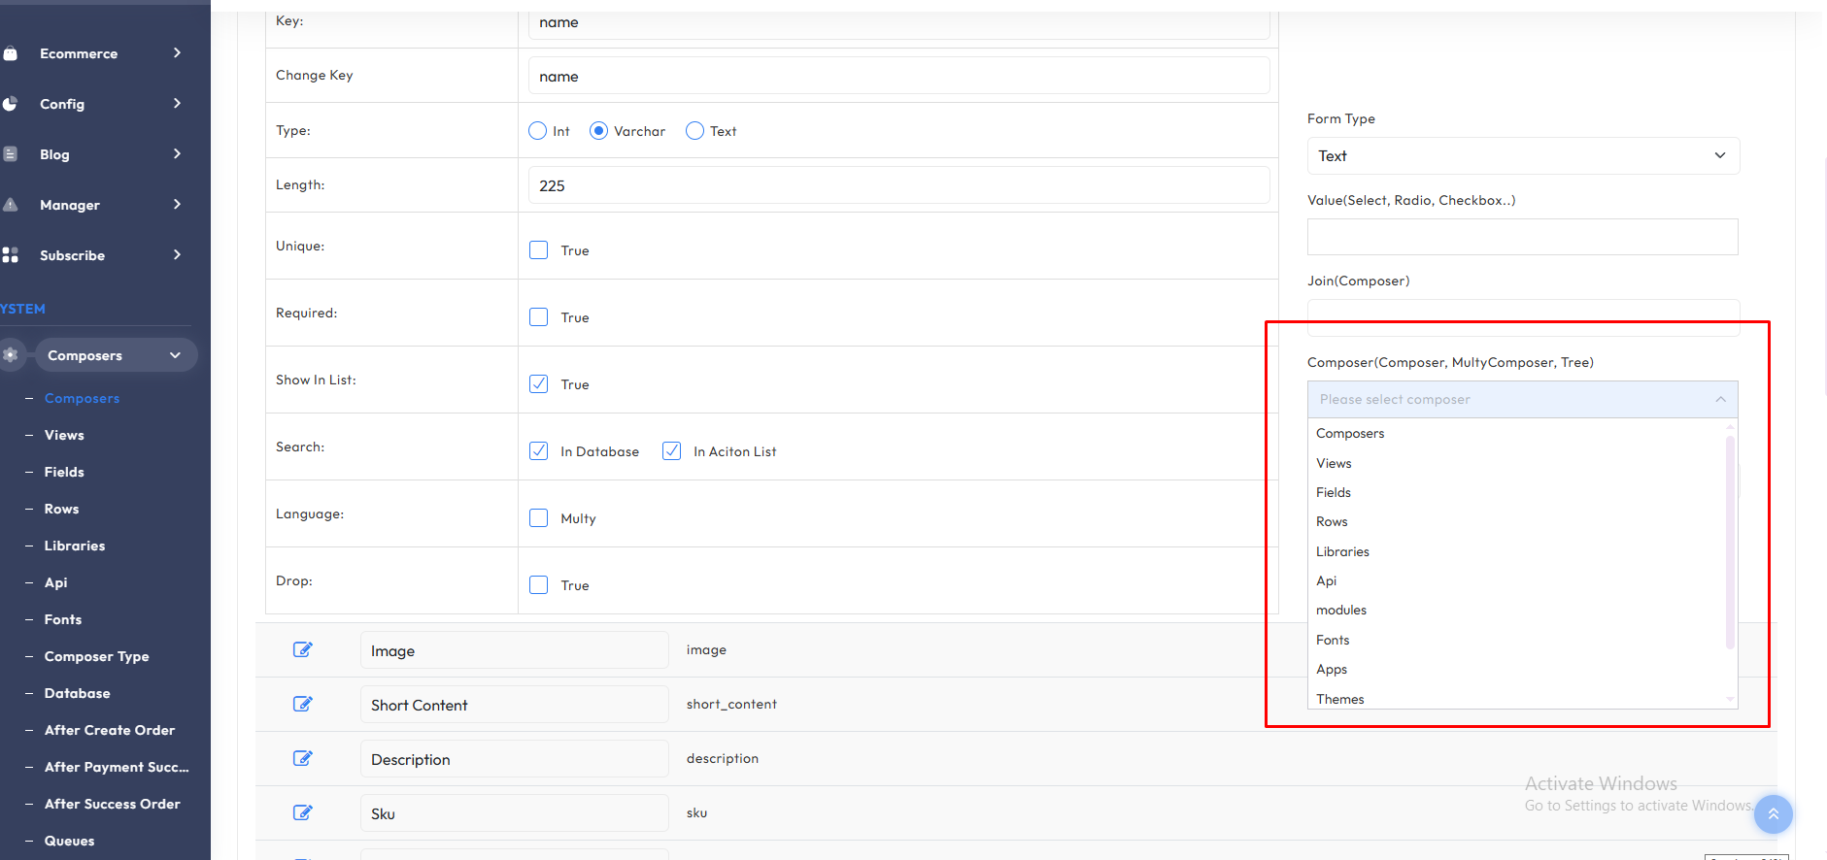Go to Composer Type in sidebar
Viewport: 1827px width, 860px height.
[96, 656]
